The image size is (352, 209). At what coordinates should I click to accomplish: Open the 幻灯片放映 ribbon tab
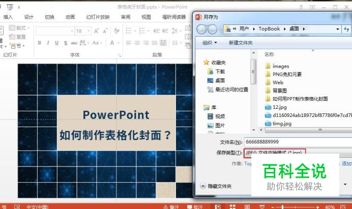point(98,17)
